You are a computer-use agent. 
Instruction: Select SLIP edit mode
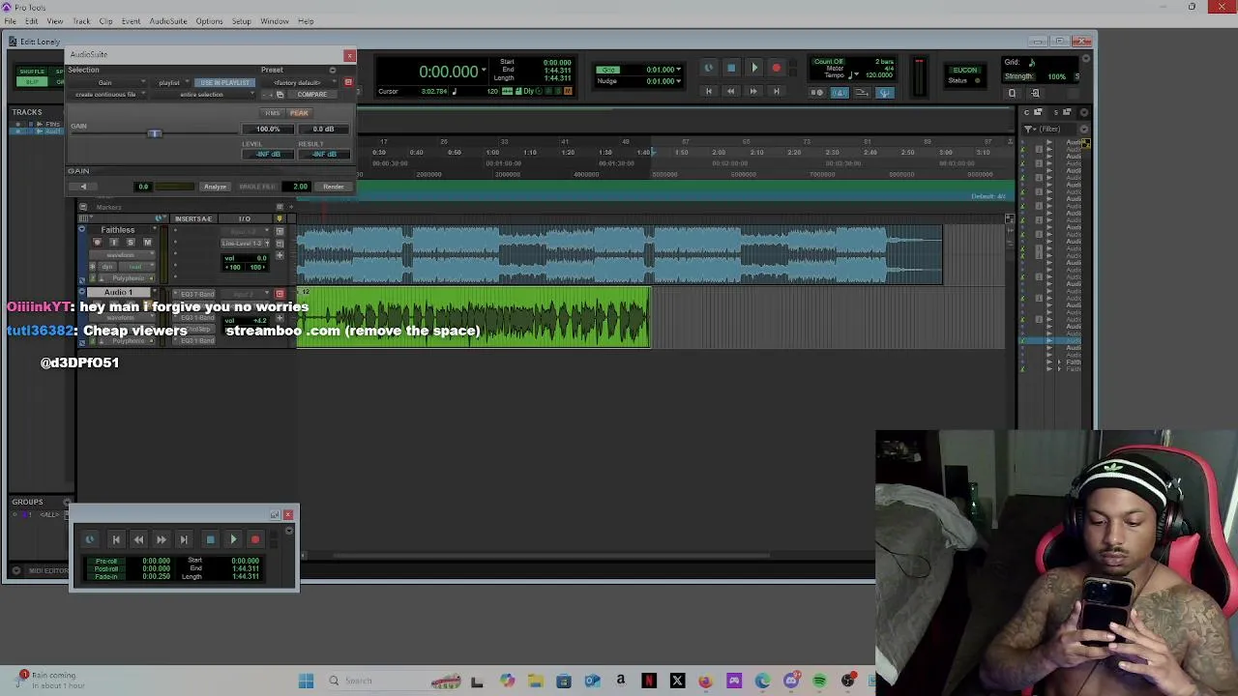point(32,82)
